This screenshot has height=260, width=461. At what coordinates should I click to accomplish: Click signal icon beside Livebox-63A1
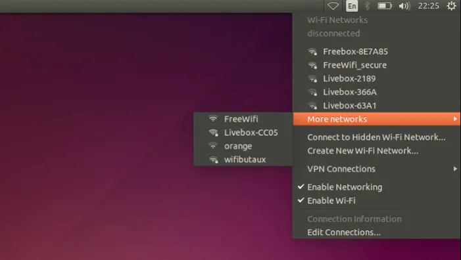[312, 106]
